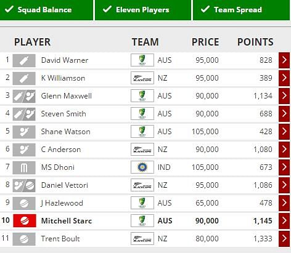Open Trent Boult's row arrow button
Viewport: 291px width, 253px height.
pyautogui.click(x=284, y=239)
